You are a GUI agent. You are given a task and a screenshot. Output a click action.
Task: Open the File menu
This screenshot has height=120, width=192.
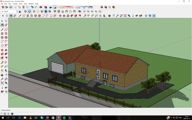2,4
